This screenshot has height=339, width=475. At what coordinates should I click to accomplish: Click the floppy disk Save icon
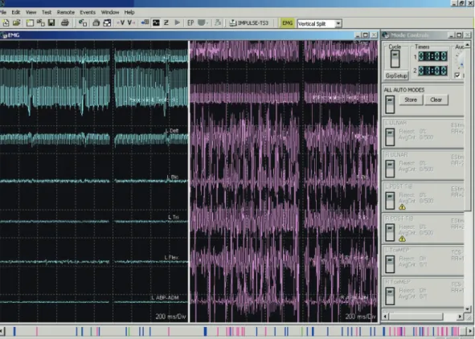point(51,22)
